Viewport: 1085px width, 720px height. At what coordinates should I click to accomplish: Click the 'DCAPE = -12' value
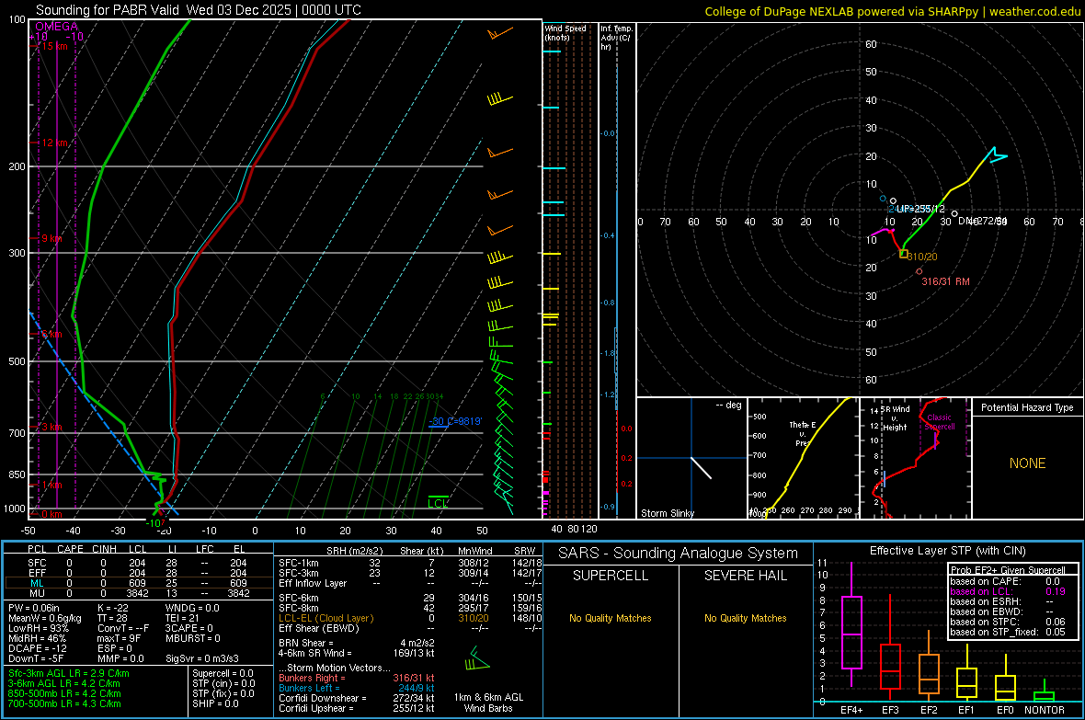tap(38, 648)
